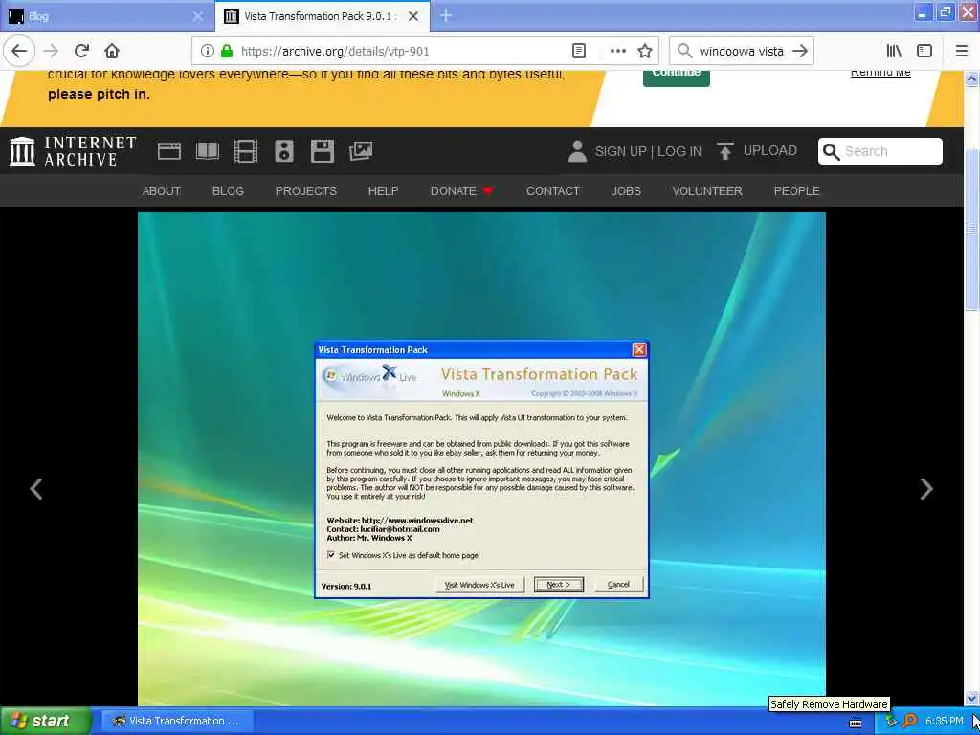The image size is (980, 735).
Task: Show sidebars icon in toolbar
Action: [924, 52]
